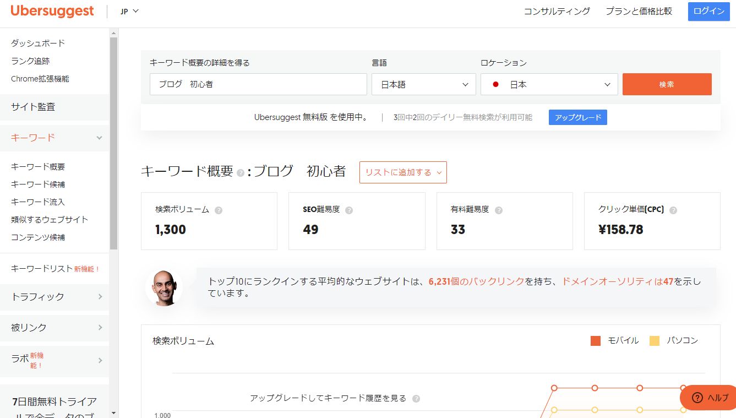This screenshot has height=418, width=736.
Task: Click the sidebar scrollbar up arrow
Action: coord(114,33)
